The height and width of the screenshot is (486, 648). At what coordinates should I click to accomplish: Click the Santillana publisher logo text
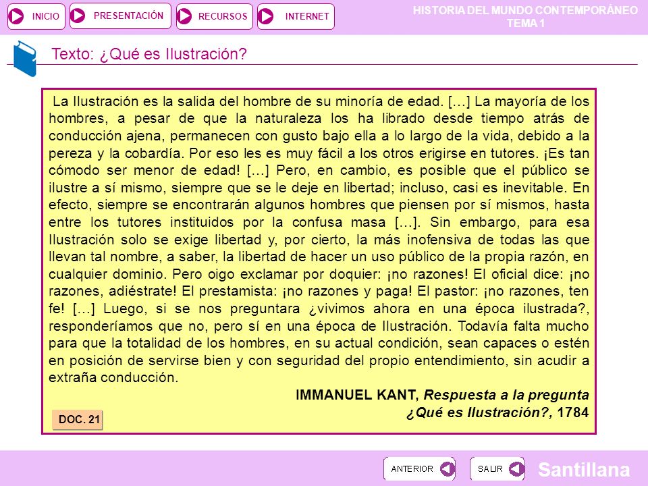coord(584,470)
